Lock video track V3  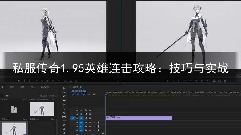point(77,110)
